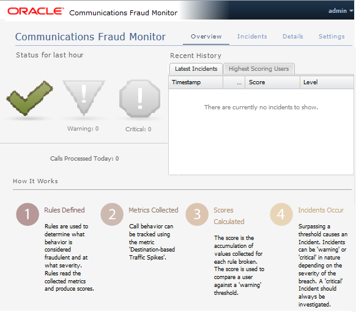
Task: Click the step 3 circle icon
Action: coord(197,214)
